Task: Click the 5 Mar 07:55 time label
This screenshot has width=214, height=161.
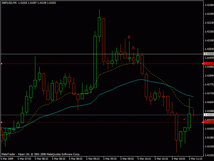Action: pyautogui.click(x=24, y=159)
